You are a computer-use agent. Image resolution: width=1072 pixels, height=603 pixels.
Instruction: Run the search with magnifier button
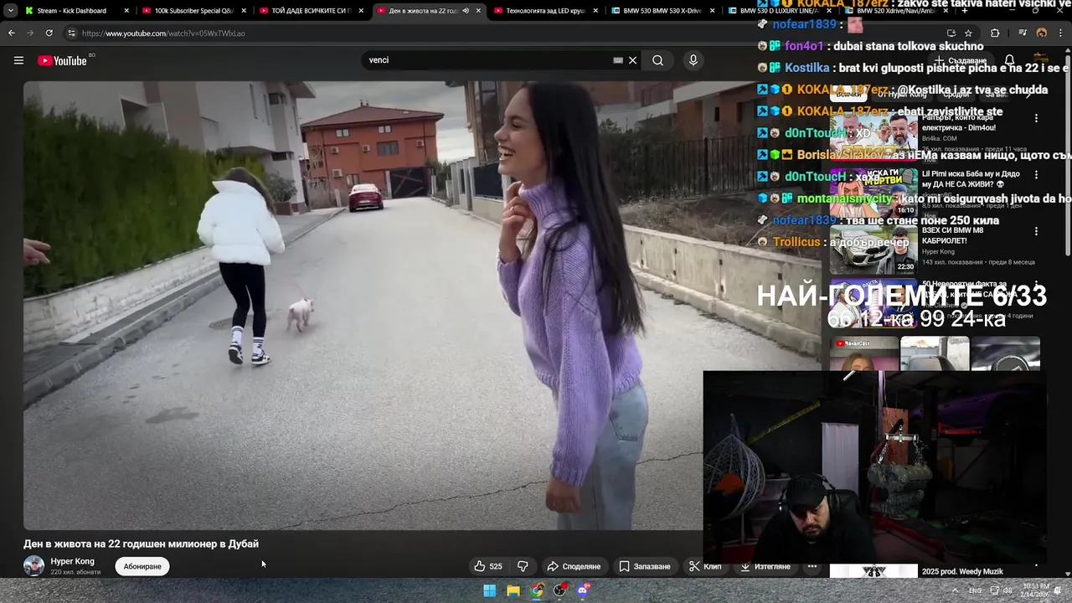[x=657, y=60]
